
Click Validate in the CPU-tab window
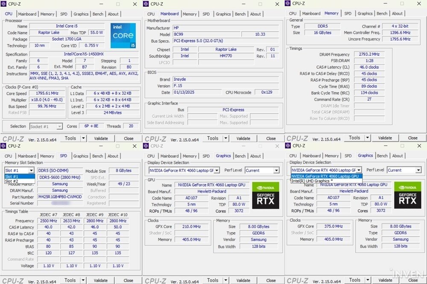click(101, 138)
